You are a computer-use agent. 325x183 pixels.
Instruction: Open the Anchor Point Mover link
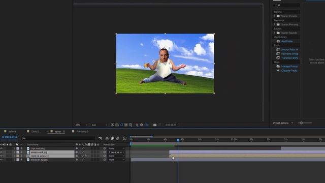289,50
